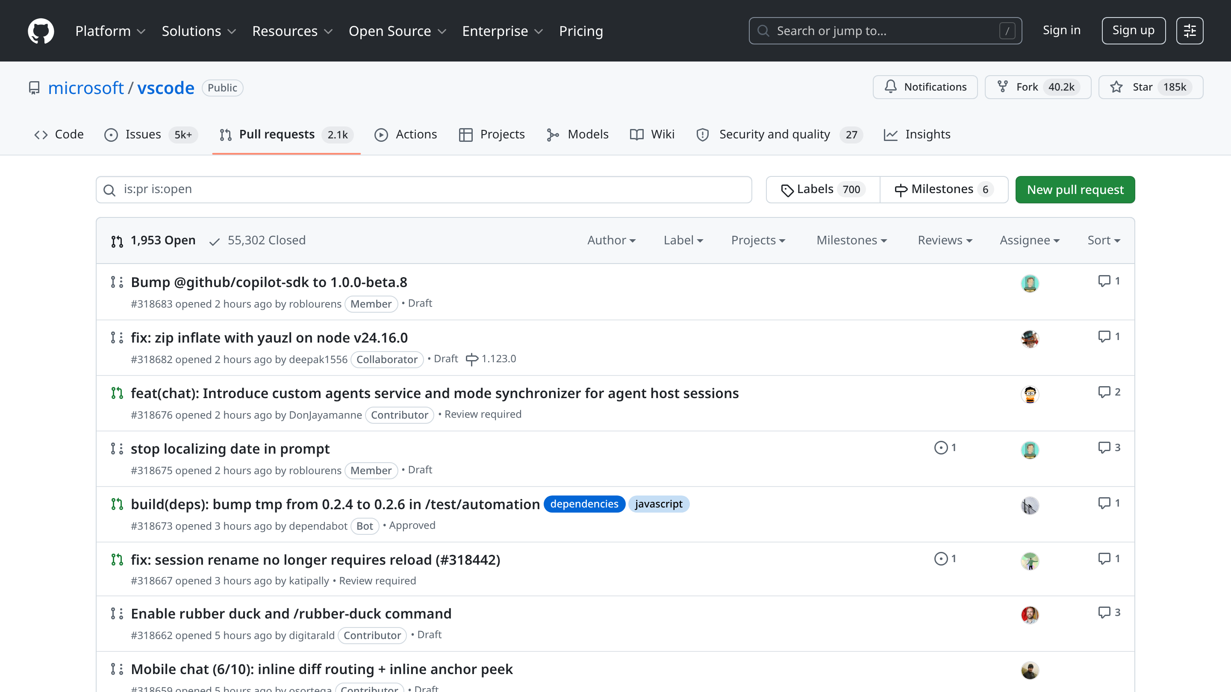This screenshot has width=1231, height=692.
Task: Open the Label filter dropdown
Action: pyautogui.click(x=683, y=240)
